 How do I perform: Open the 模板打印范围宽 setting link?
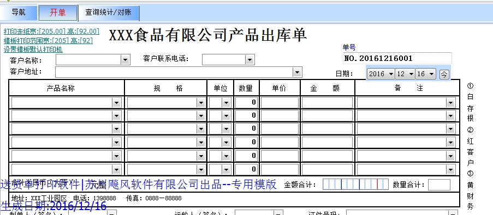point(49,40)
